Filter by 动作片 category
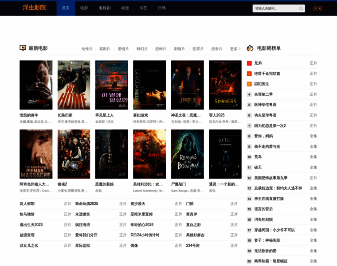Image resolution: width=337 pixels, height=266 pixels. pos(87,49)
